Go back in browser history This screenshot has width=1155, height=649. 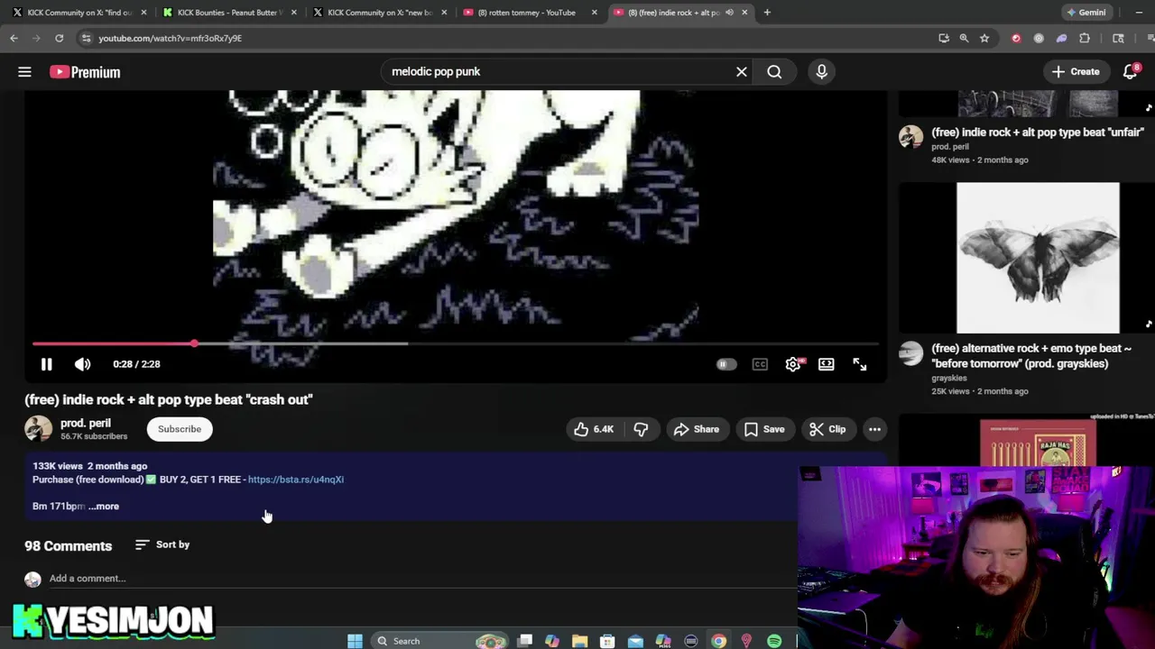[14, 38]
